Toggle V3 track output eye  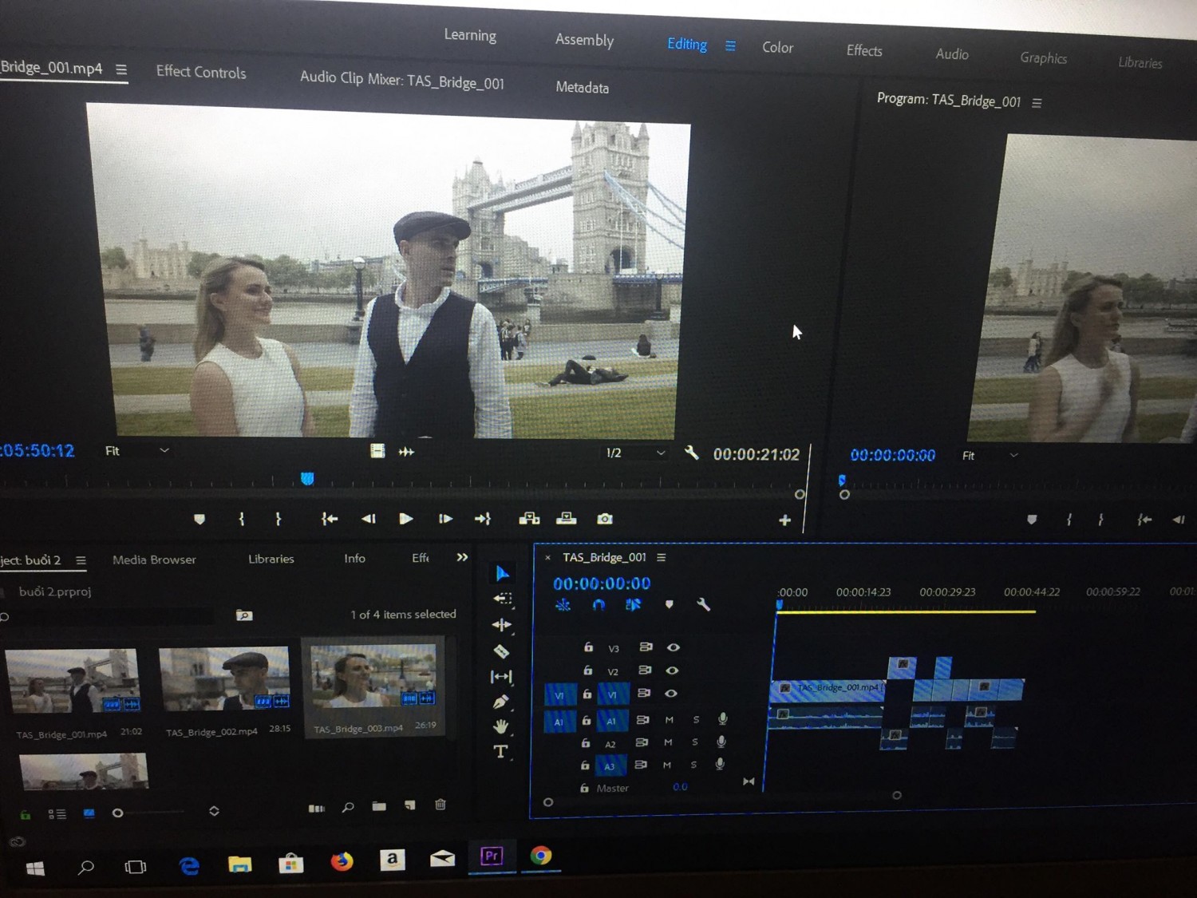(673, 647)
